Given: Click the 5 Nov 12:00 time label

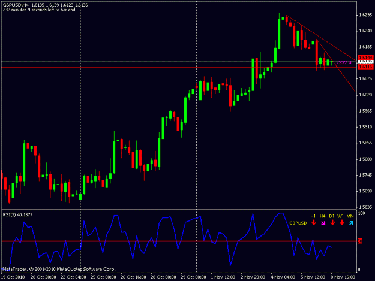Looking at the screenshot, I should click(x=313, y=277).
